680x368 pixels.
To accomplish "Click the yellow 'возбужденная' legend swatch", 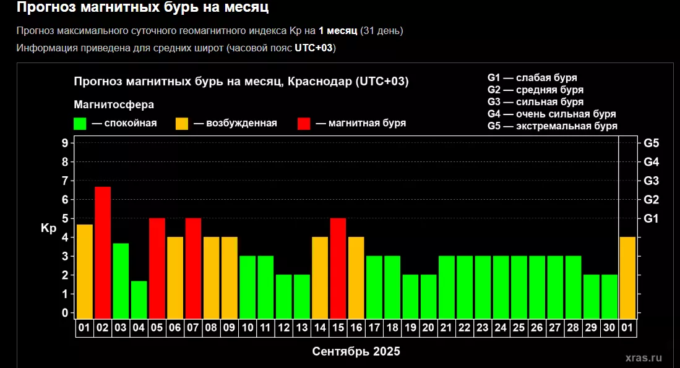I will click(183, 123).
